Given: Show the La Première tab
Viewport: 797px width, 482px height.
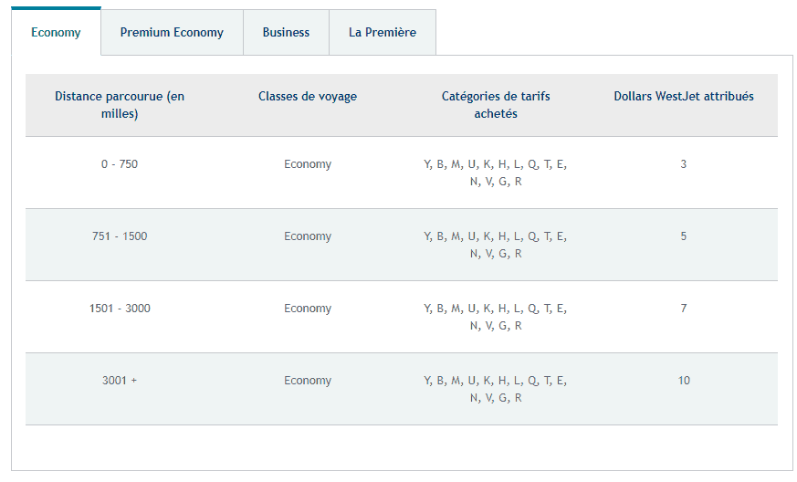Looking at the screenshot, I should point(382,33).
